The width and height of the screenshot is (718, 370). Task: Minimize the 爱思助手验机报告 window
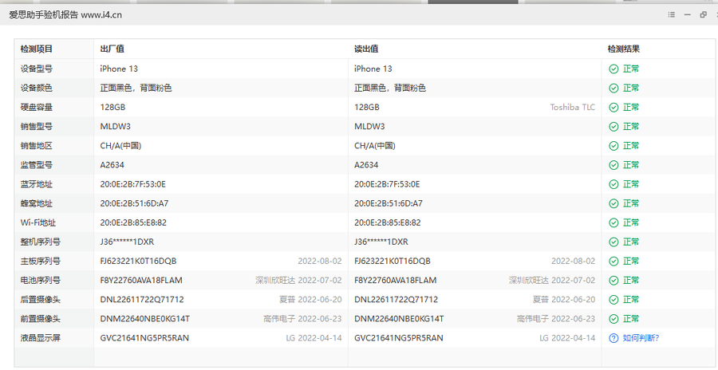688,14
